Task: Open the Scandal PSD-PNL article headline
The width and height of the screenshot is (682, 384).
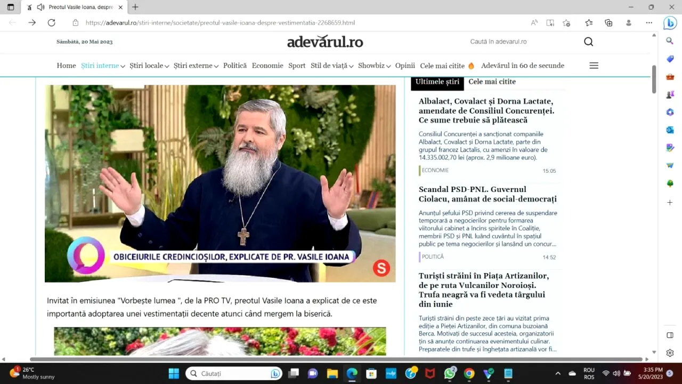Action: tap(487, 194)
